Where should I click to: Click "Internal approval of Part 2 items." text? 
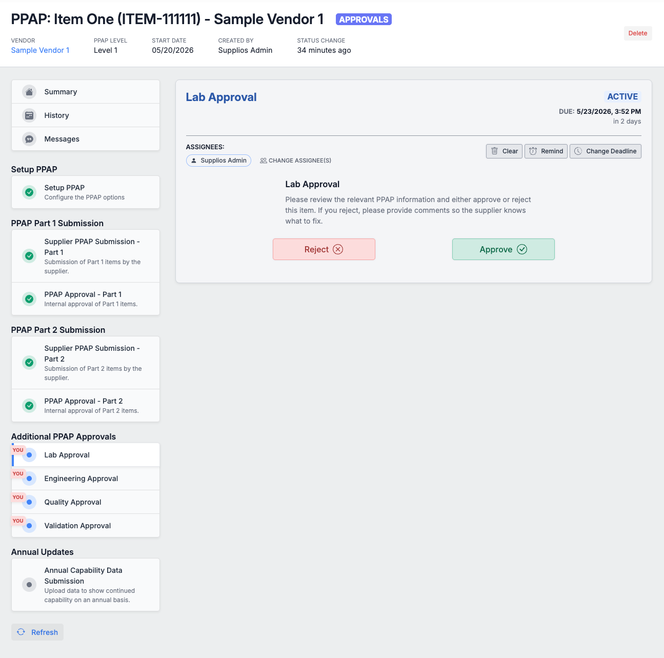click(91, 411)
